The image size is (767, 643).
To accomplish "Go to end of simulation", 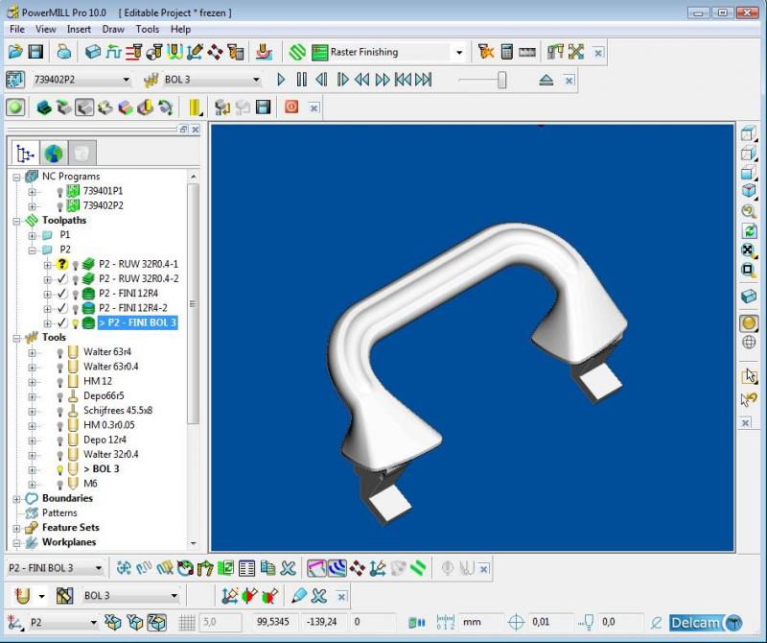I will point(424,80).
